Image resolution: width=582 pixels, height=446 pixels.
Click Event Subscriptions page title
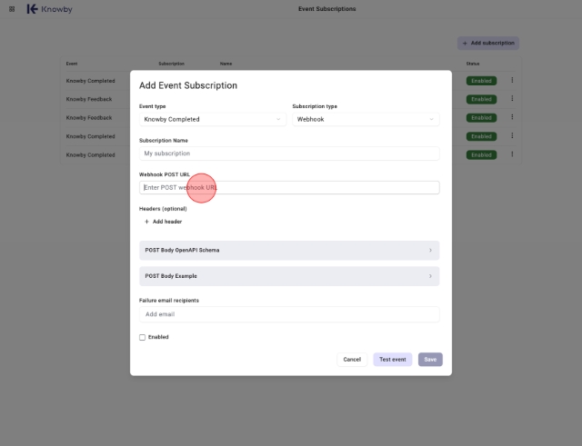(x=327, y=9)
